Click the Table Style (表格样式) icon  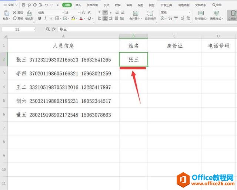[x=216, y=13]
